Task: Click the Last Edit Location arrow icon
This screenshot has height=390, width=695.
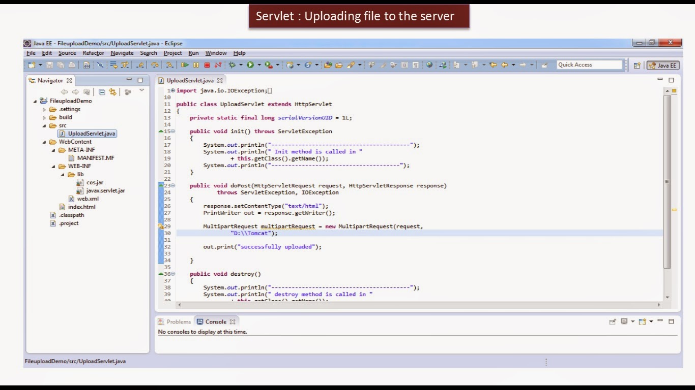Action: point(494,65)
